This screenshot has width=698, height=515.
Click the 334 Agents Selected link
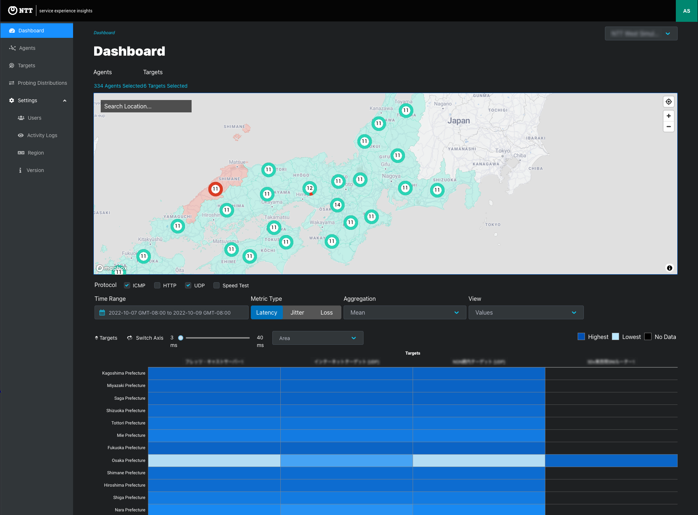click(118, 86)
